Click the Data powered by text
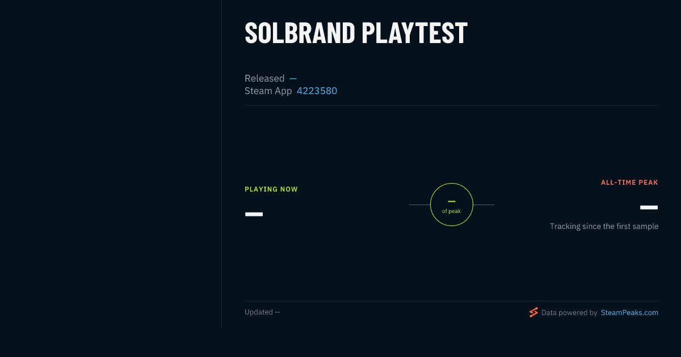The height and width of the screenshot is (357, 681). tap(569, 312)
